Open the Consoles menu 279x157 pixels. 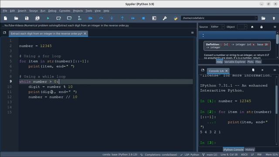pyautogui.click(x=65, y=11)
